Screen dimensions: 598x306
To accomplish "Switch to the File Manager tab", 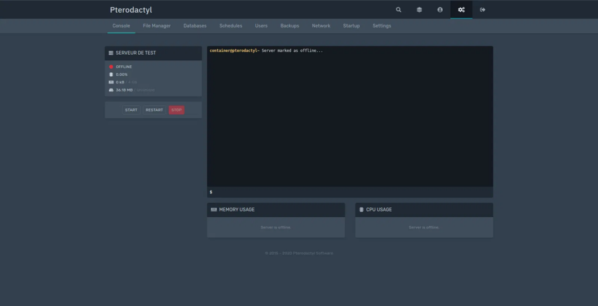I will tap(157, 26).
